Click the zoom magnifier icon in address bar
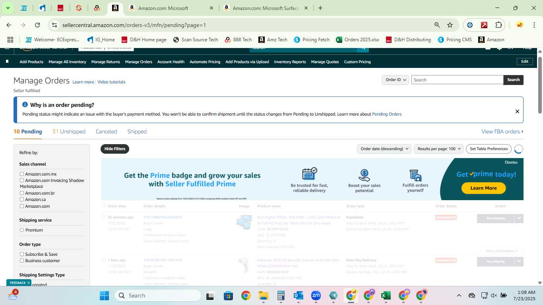The height and width of the screenshot is (305, 543). [x=437, y=25]
